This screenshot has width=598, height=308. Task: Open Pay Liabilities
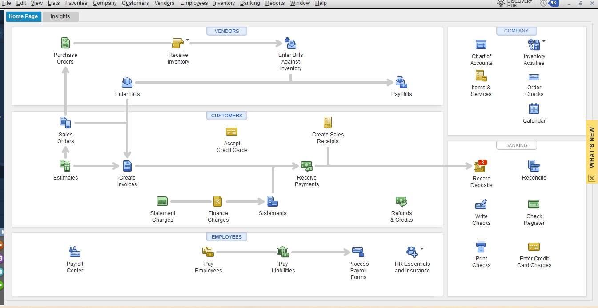click(x=283, y=252)
